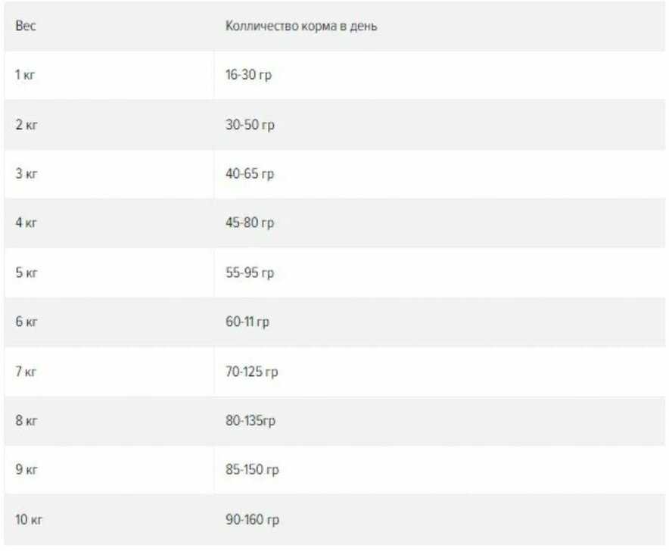The height and width of the screenshot is (551, 669).
Task: Click the "55-95 гр" value
Action: (250, 272)
